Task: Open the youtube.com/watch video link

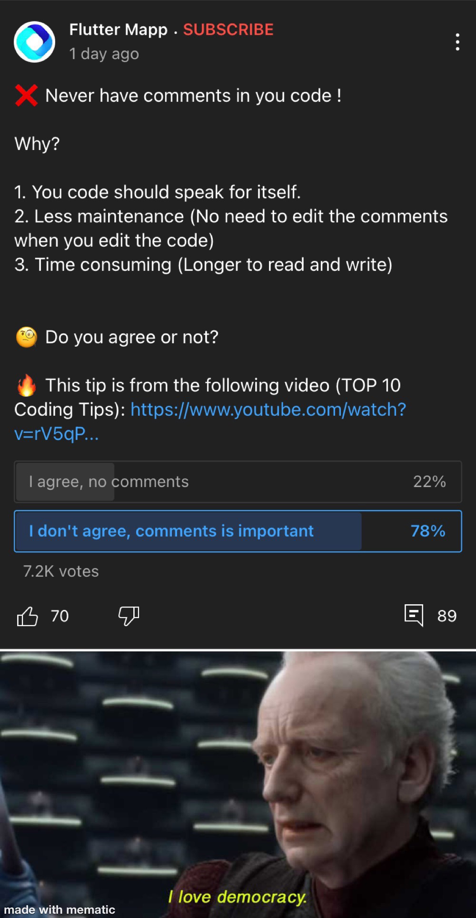Action: pos(210,421)
